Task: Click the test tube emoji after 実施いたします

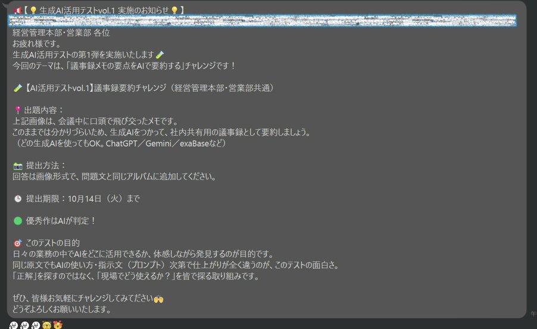Action: coord(160,55)
